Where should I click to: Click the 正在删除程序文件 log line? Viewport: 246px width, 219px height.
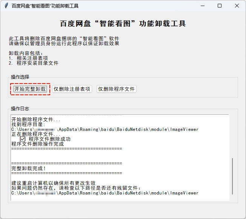click(35, 134)
